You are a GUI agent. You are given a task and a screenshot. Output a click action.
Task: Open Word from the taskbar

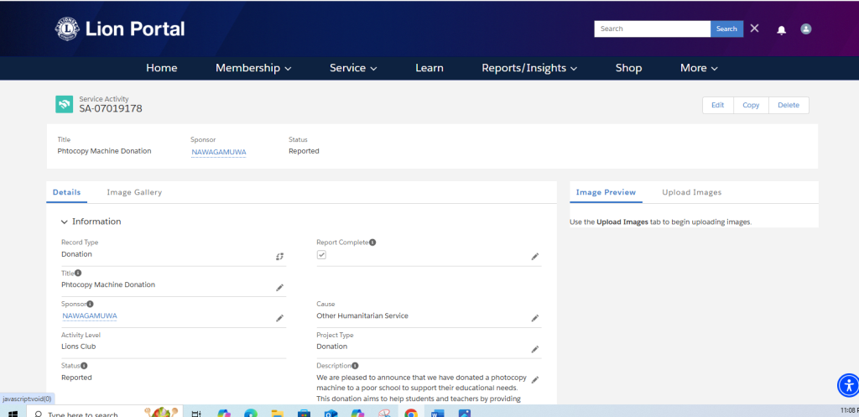coord(438,413)
